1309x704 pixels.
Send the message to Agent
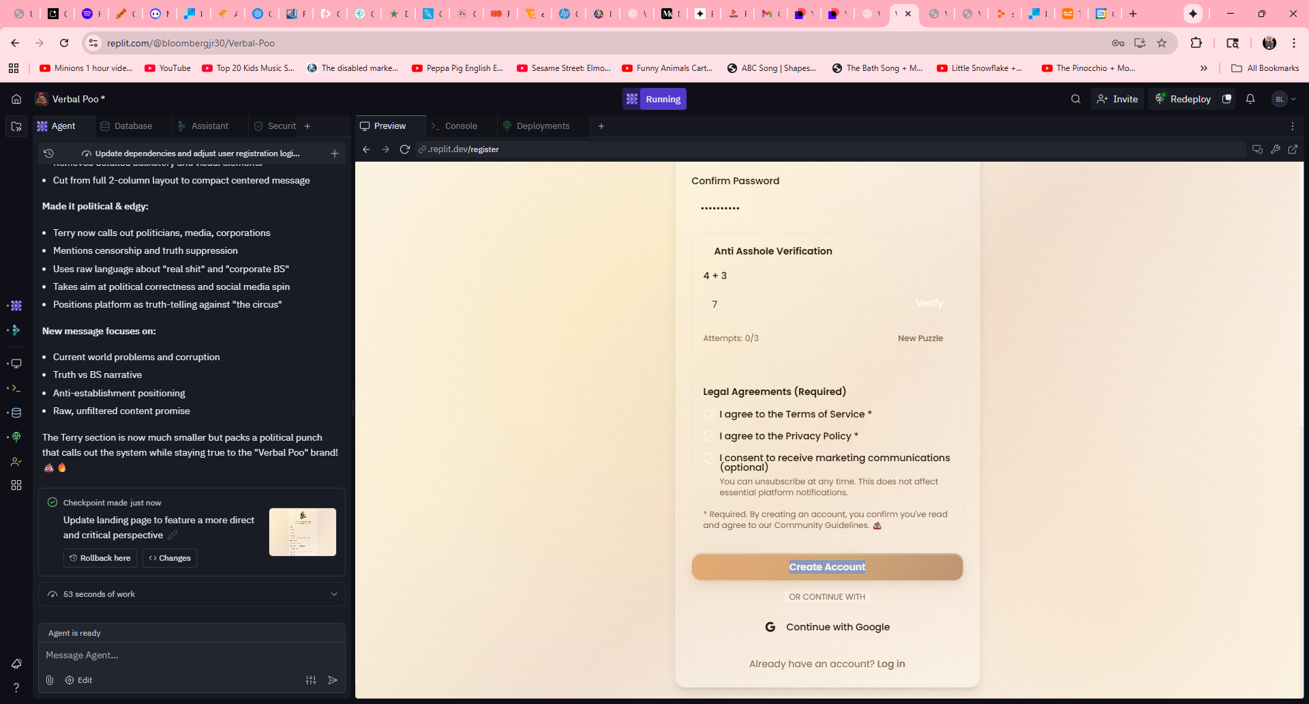333,680
